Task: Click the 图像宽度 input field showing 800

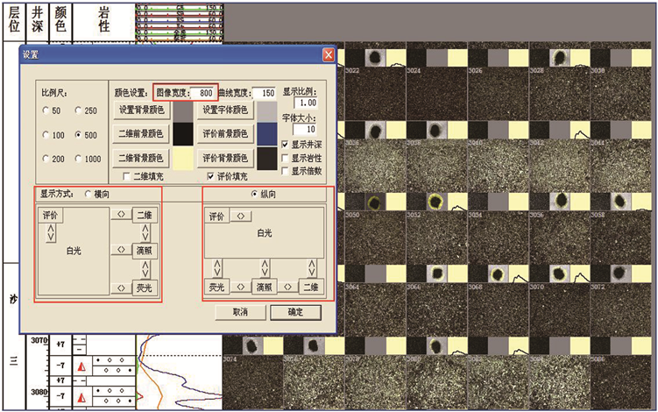Action: coord(204,93)
